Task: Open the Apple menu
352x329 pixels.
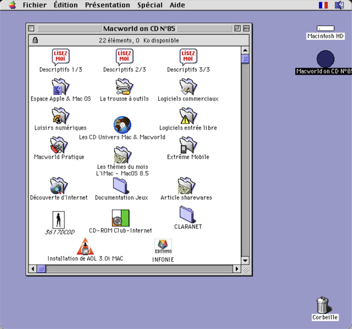Action: tap(13, 5)
